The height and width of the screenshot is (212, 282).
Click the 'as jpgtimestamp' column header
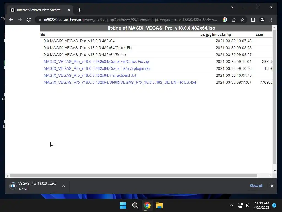point(216,35)
